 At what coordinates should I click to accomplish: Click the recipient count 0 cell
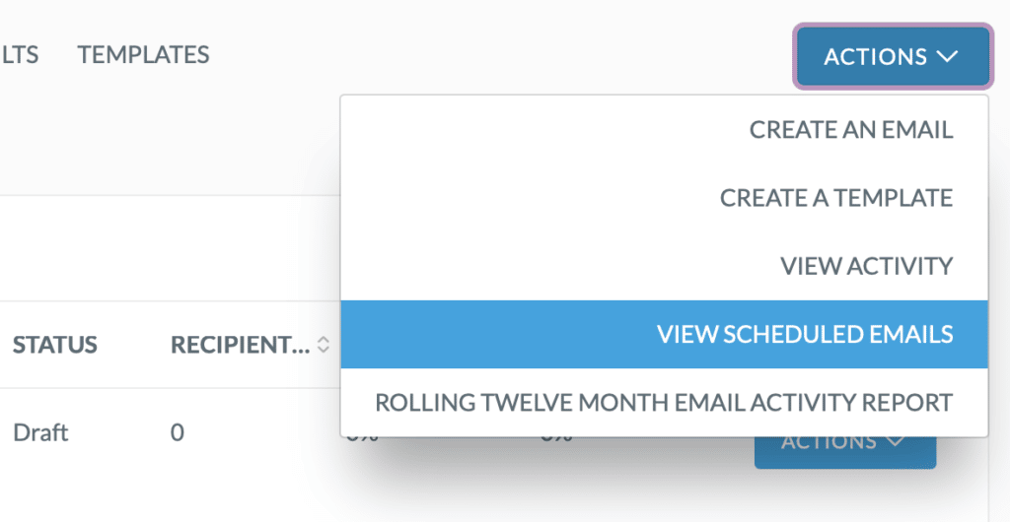pyautogui.click(x=178, y=432)
